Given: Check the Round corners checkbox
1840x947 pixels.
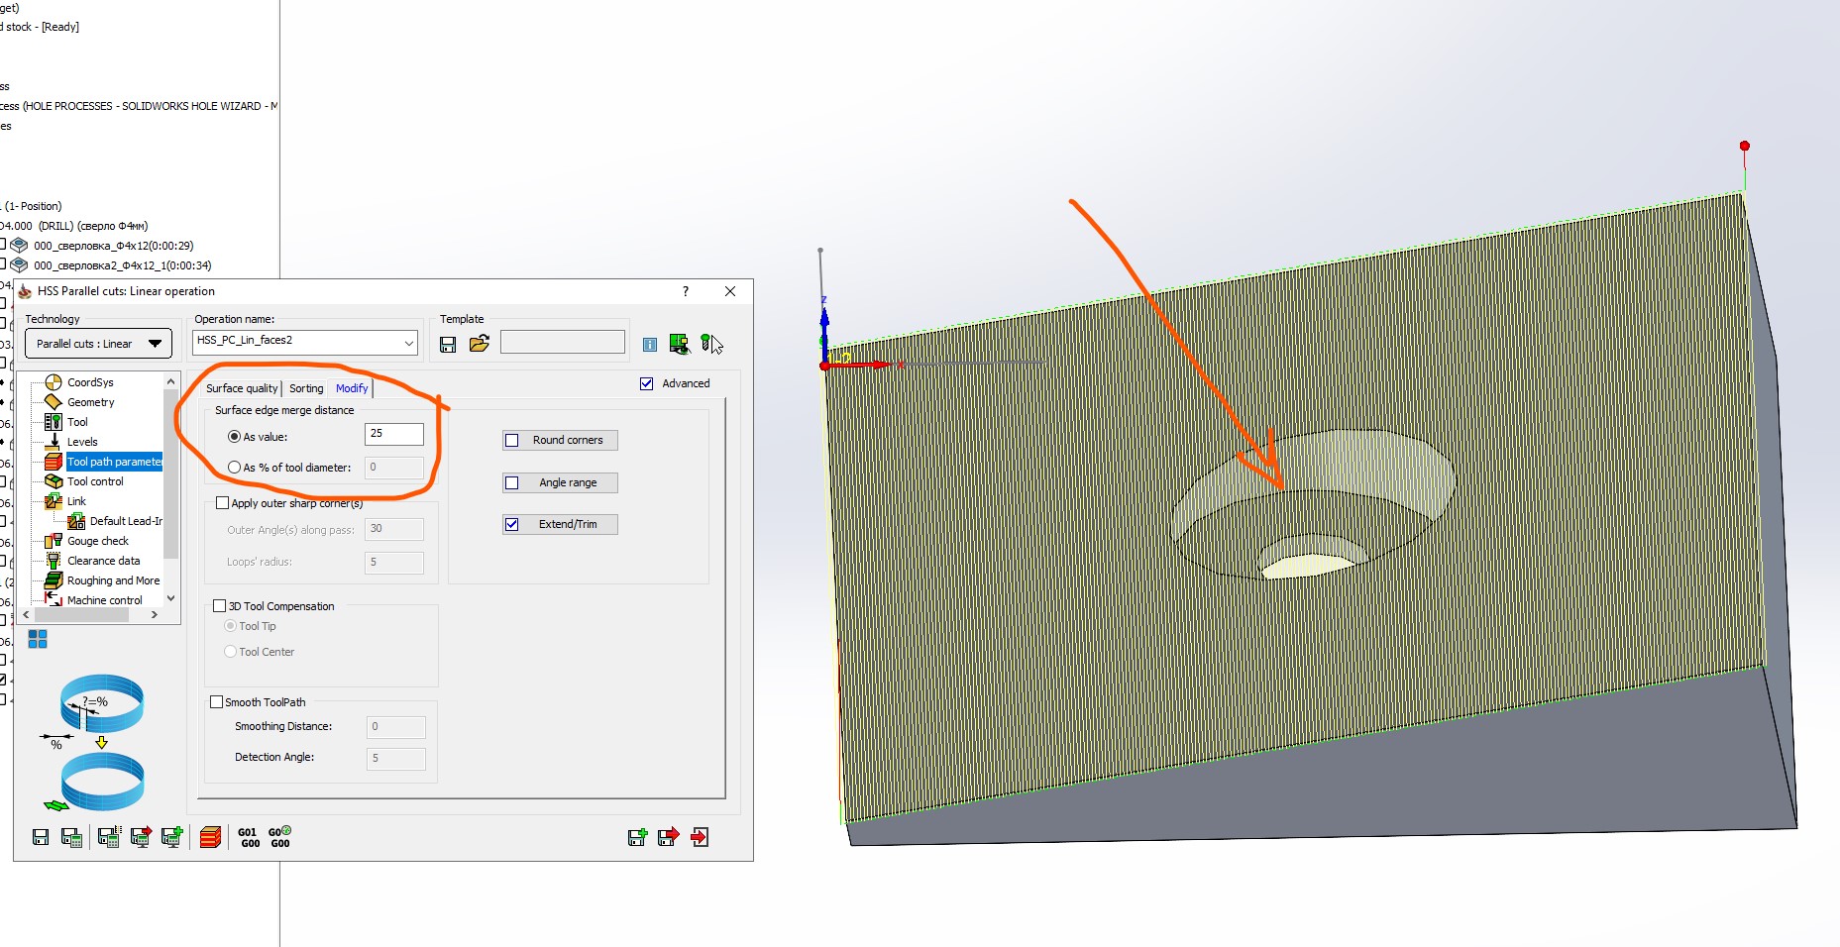Looking at the screenshot, I should tap(512, 440).
